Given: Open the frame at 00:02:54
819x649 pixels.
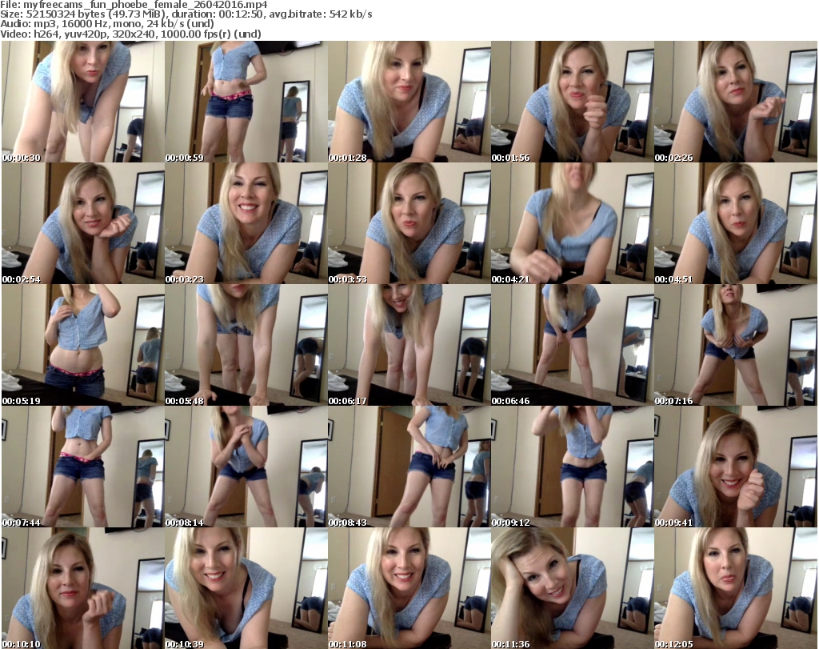Looking at the screenshot, I should pos(83,223).
